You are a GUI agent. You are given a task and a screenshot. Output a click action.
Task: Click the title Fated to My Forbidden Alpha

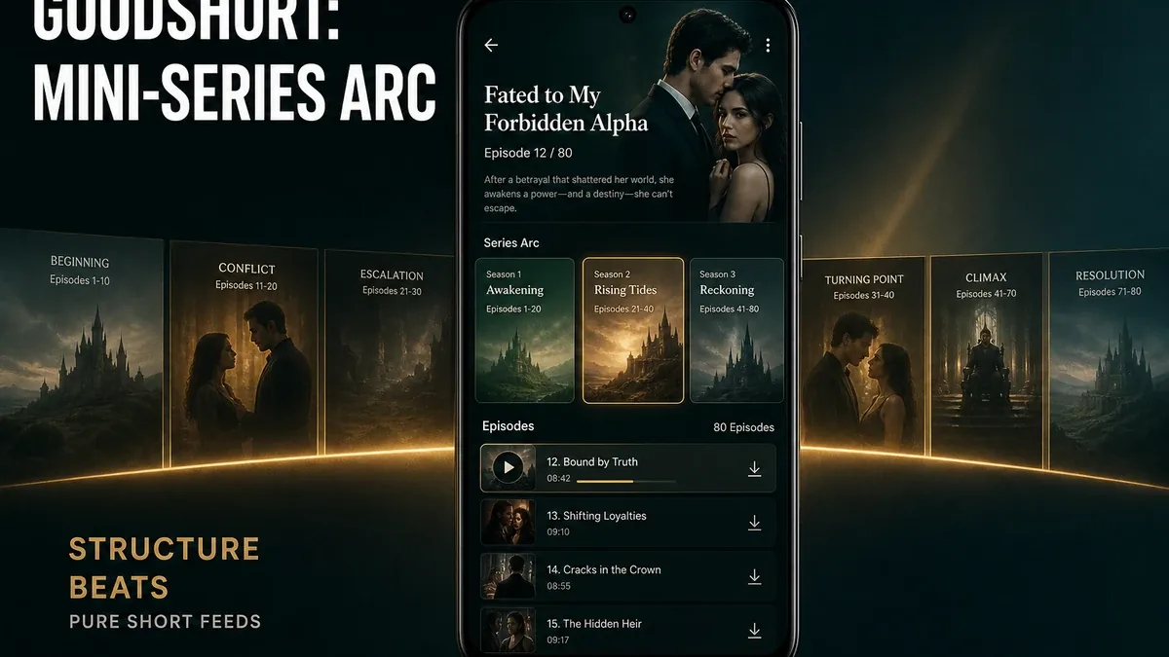point(566,109)
